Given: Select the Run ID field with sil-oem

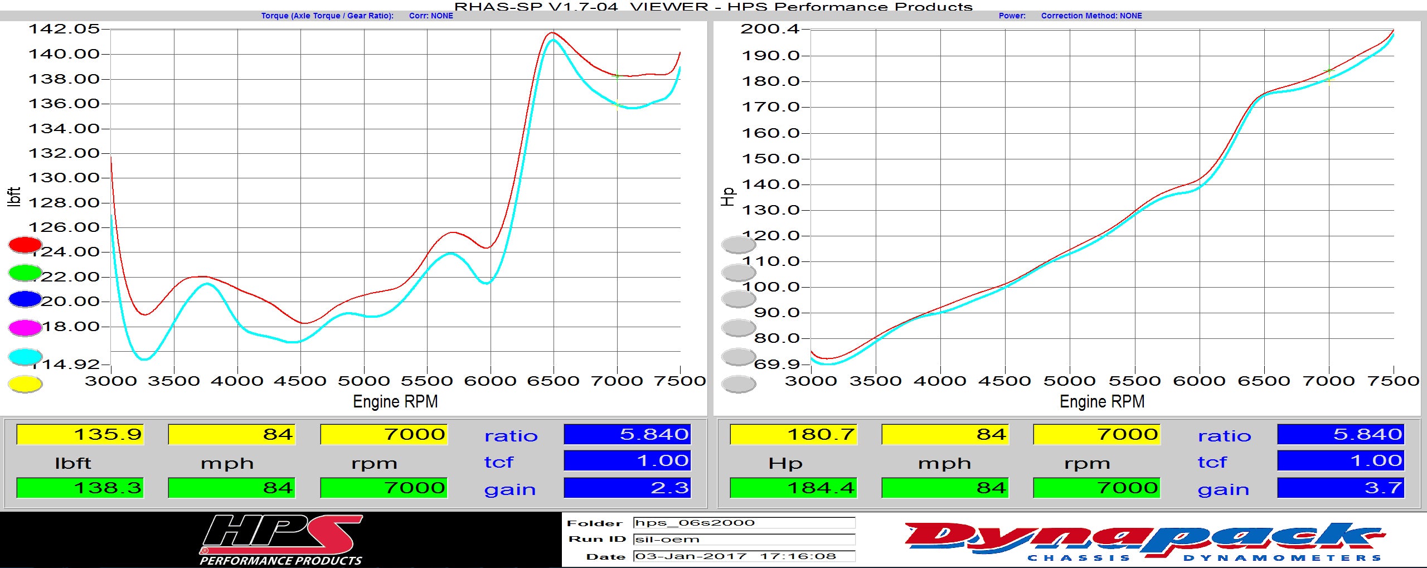Looking at the screenshot, I should pyautogui.click(x=744, y=540).
